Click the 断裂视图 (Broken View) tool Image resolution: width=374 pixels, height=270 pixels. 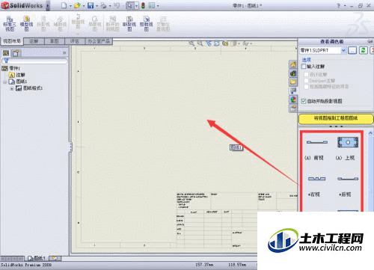click(x=129, y=24)
